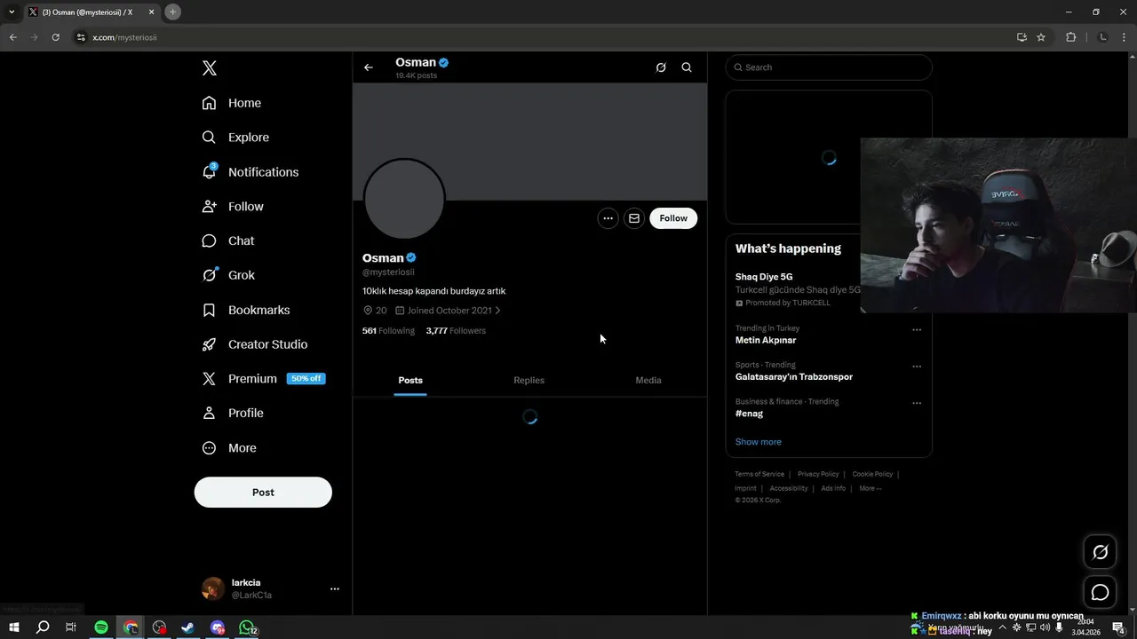This screenshot has width=1137, height=639.
Task: Open the Terms of Service link
Action: point(759,474)
